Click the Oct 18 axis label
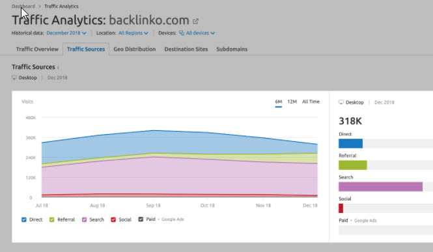 point(208,206)
